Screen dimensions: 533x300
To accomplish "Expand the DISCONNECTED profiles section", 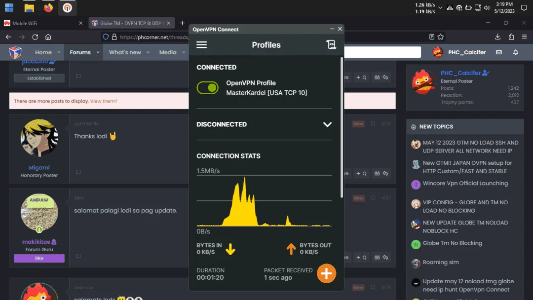I will [327, 124].
